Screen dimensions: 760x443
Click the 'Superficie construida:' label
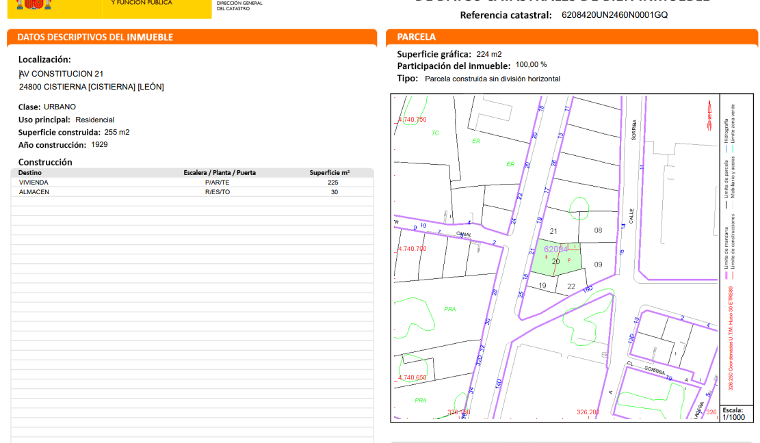click(x=59, y=132)
